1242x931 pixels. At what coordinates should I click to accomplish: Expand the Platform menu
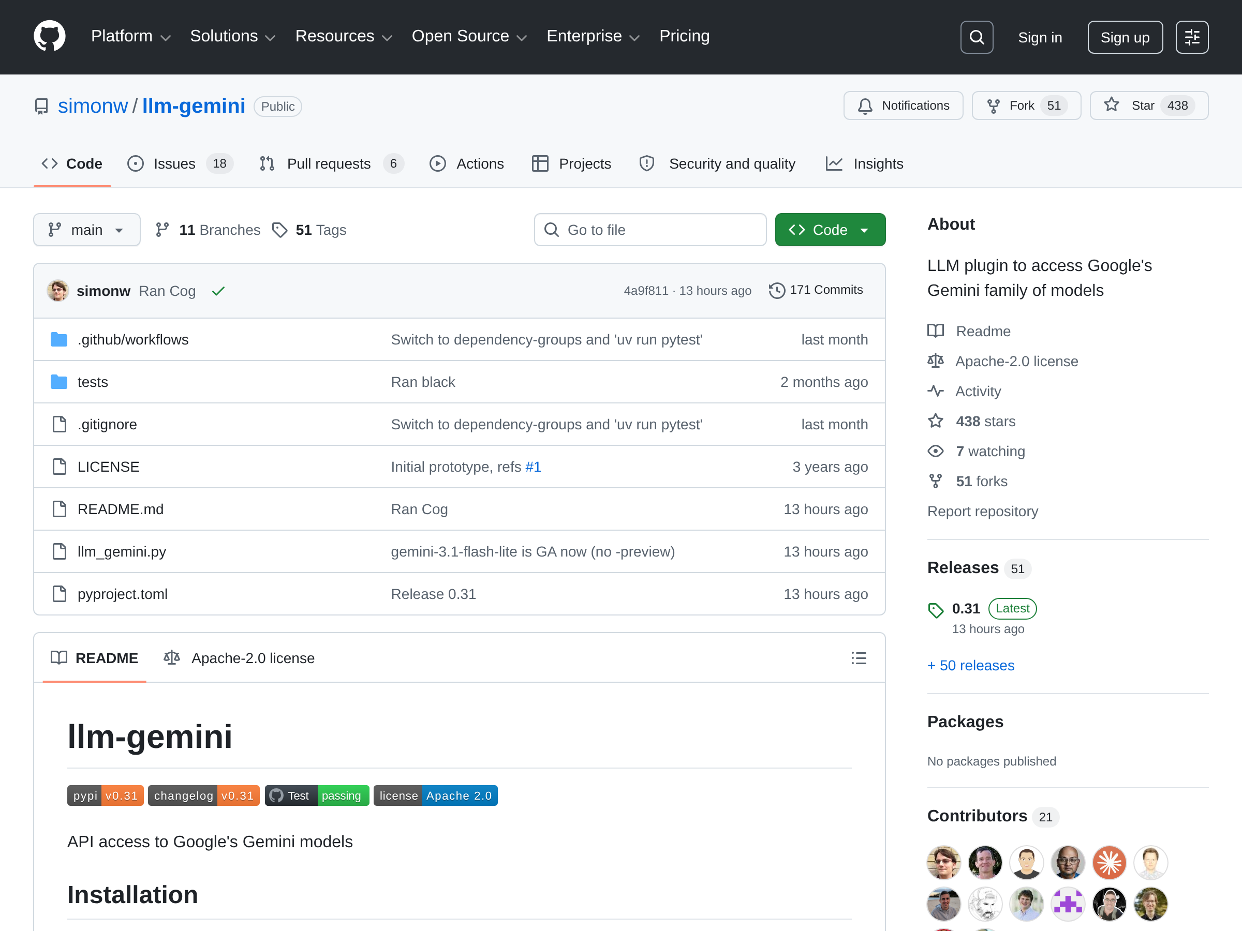click(131, 37)
